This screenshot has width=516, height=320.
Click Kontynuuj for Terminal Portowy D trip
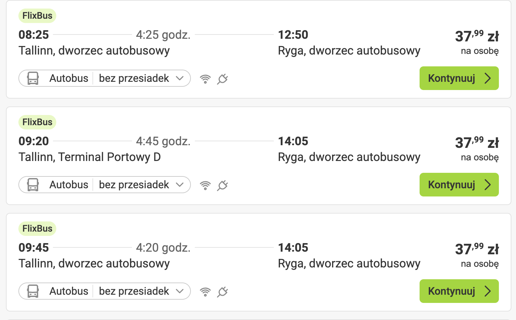pyautogui.click(x=459, y=185)
